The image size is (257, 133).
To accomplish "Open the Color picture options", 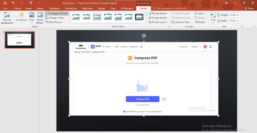I will tap(31, 18).
